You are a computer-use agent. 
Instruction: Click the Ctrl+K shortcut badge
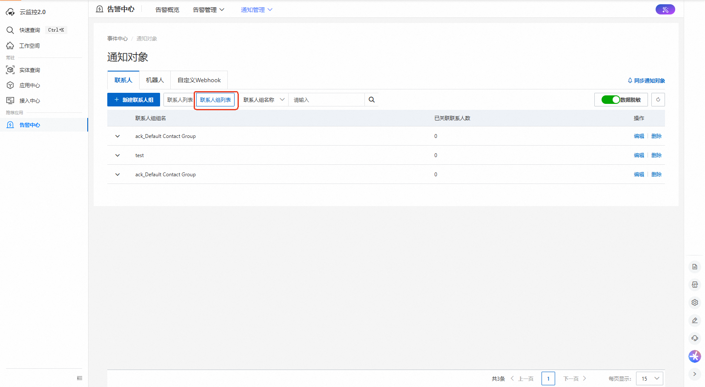(56, 30)
